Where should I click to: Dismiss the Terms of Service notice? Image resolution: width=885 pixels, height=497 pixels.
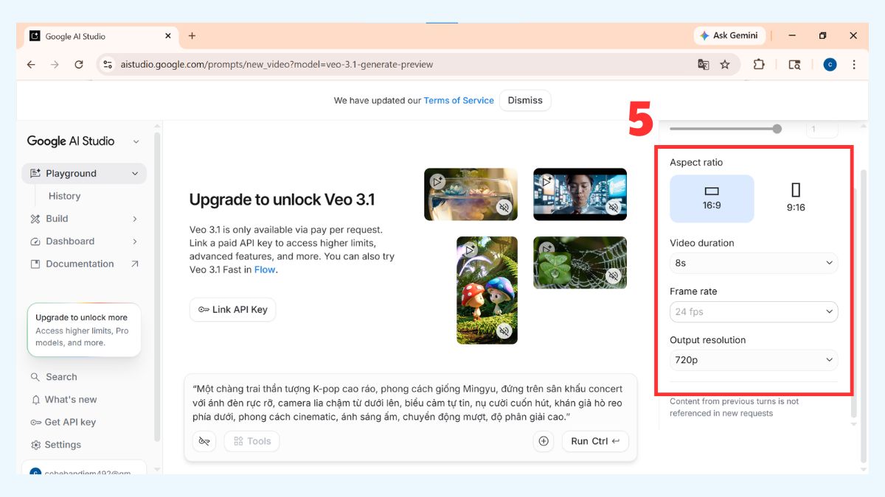pyautogui.click(x=525, y=100)
